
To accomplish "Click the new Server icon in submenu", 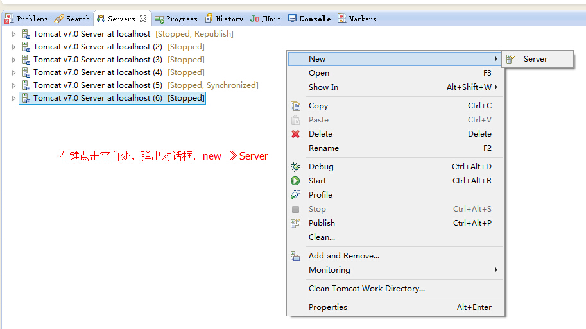I will click(510, 59).
